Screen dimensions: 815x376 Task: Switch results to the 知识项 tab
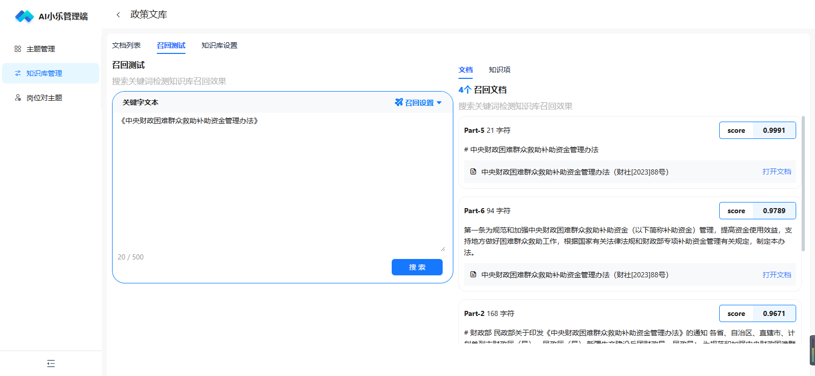[x=499, y=70]
